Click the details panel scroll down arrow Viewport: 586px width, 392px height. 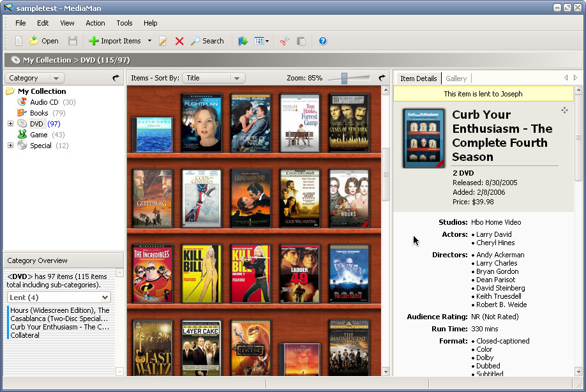coord(578,372)
